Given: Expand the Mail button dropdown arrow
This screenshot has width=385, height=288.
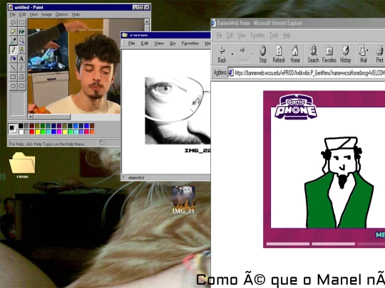Looking at the screenshot, I should 368,50.
